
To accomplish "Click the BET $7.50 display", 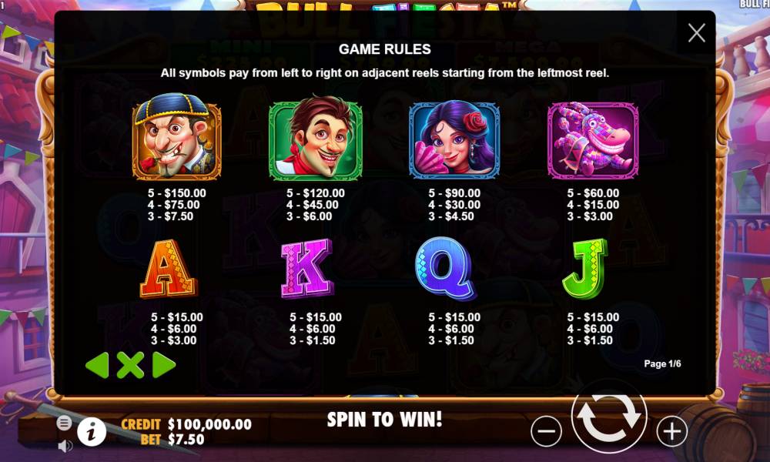I will coord(172,440).
